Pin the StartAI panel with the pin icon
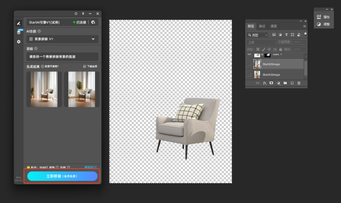Image resolution: width=341 pixels, height=203 pixels. [83, 13]
